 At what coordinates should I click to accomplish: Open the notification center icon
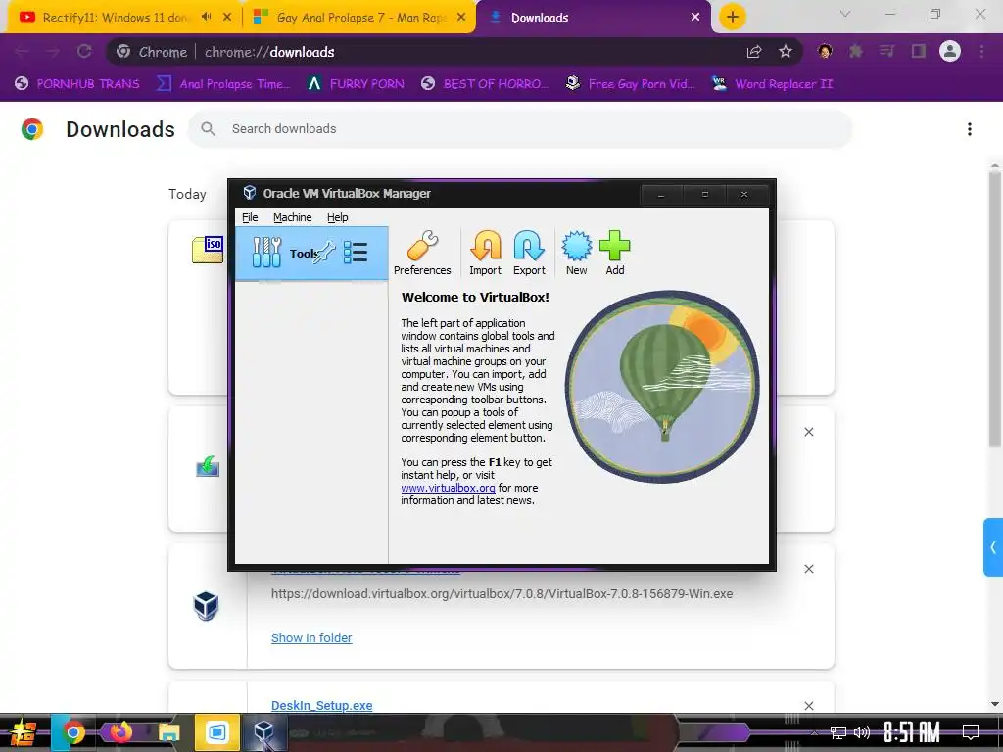click(x=971, y=732)
